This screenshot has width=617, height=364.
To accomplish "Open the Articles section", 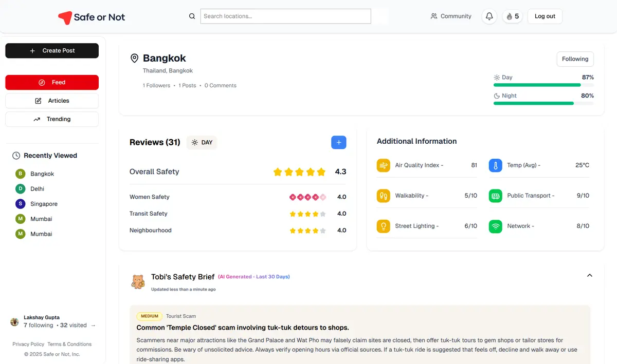I will point(52,101).
